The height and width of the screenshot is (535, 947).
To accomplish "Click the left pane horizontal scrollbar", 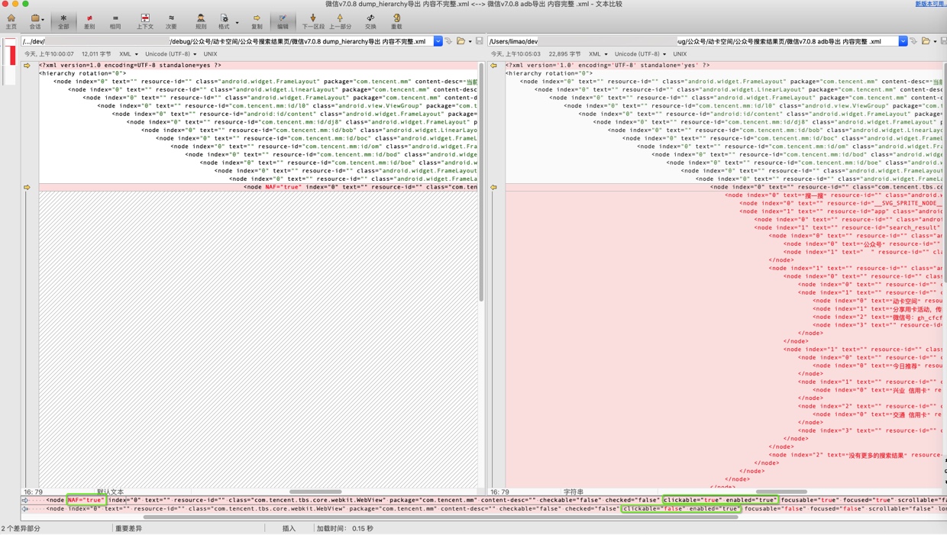I will click(x=315, y=492).
